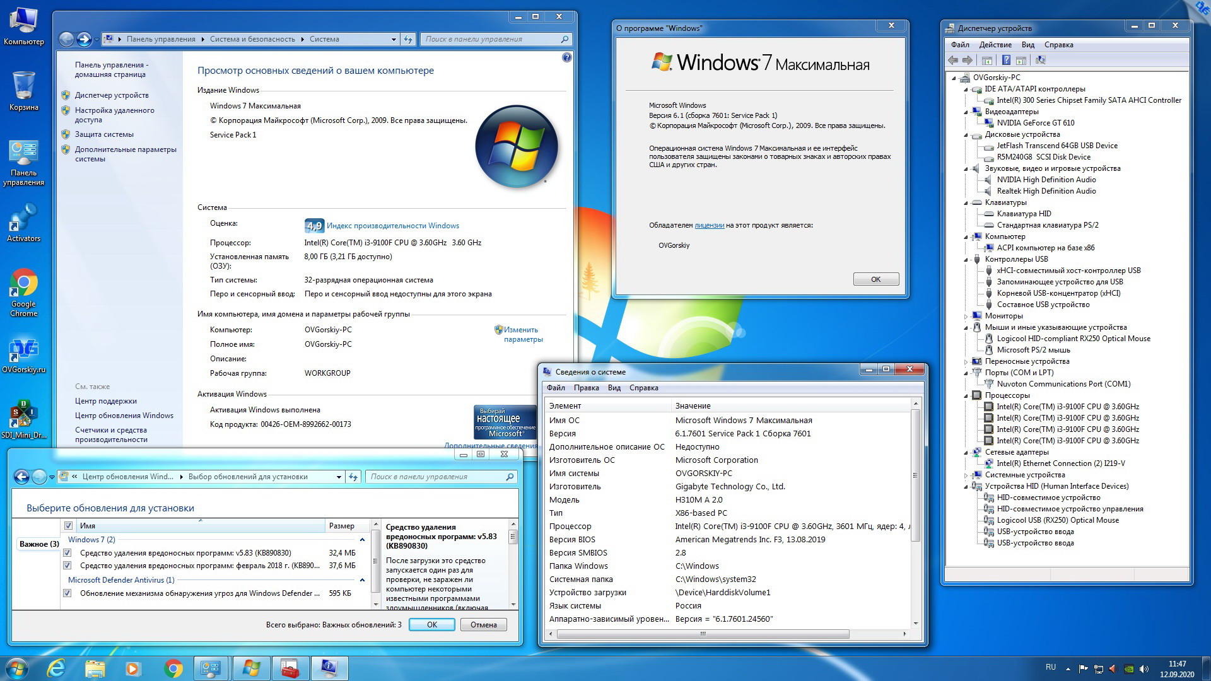
Task: Click the Chrome icon in the taskbar
Action: (173, 668)
